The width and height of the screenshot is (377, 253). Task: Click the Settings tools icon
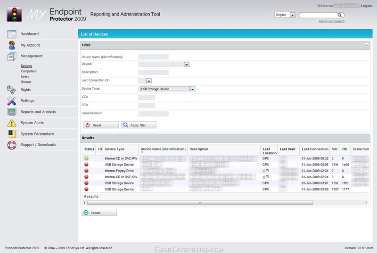[11, 101]
